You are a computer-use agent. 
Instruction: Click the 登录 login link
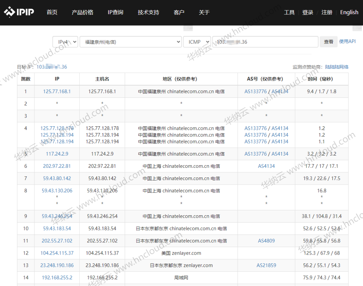coord(307,12)
